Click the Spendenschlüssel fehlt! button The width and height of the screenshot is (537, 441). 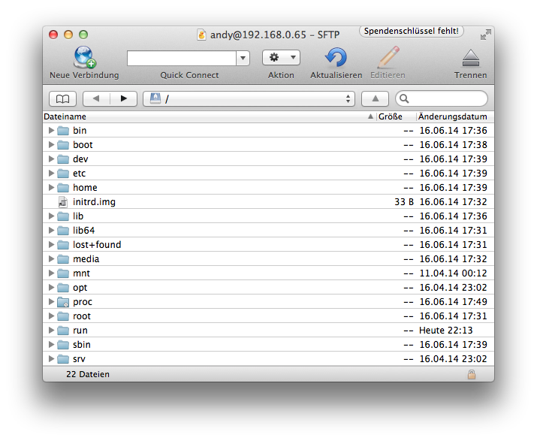412,32
